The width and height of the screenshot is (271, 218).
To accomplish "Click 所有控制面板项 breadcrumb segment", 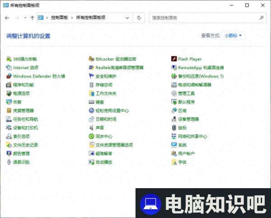I will (x=91, y=18).
